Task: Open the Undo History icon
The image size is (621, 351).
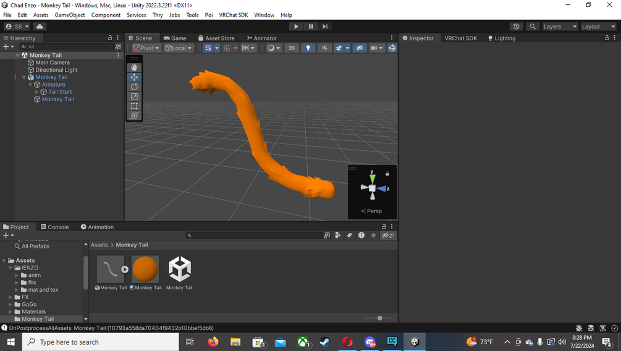Action: 516,27
